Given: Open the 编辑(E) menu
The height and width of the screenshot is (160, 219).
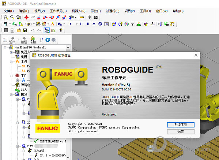Looking at the screenshot, I should coord(24,11).
